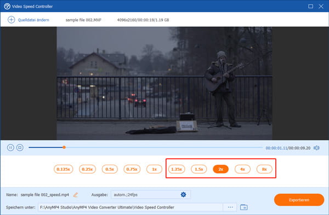Screen dimensions: 329x215
Task: Click the plus icon to change source file
Action: click(11, 20)
